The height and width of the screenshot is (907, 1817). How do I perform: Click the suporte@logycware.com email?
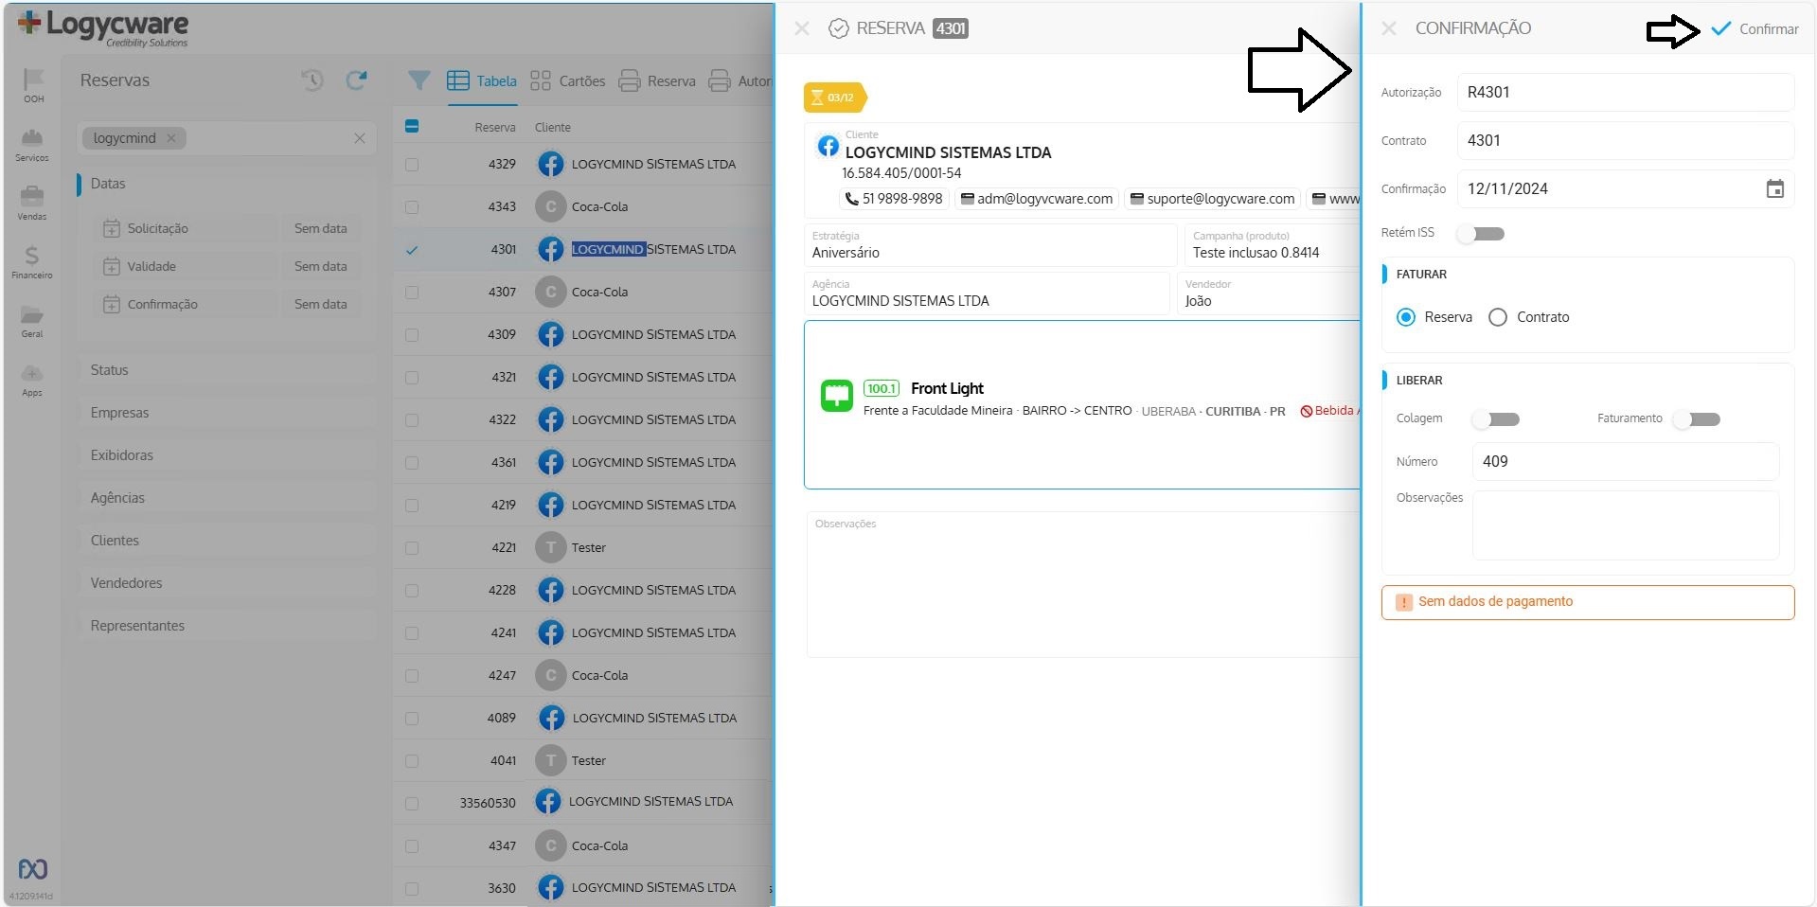[1213, 199]
